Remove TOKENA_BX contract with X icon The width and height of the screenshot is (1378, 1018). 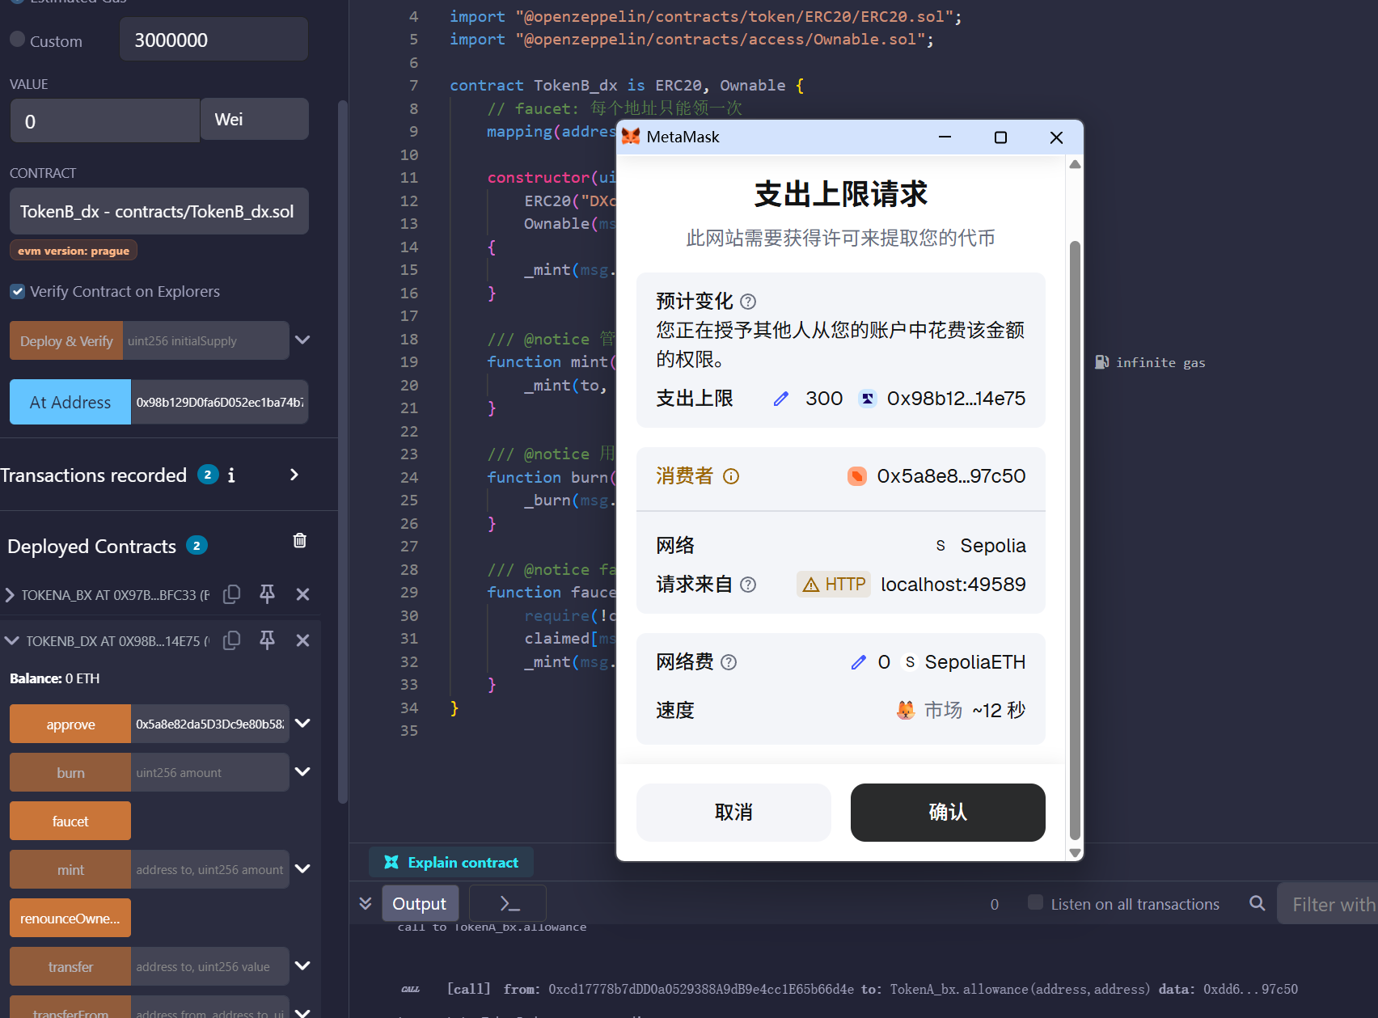click(x=302, y=594)
